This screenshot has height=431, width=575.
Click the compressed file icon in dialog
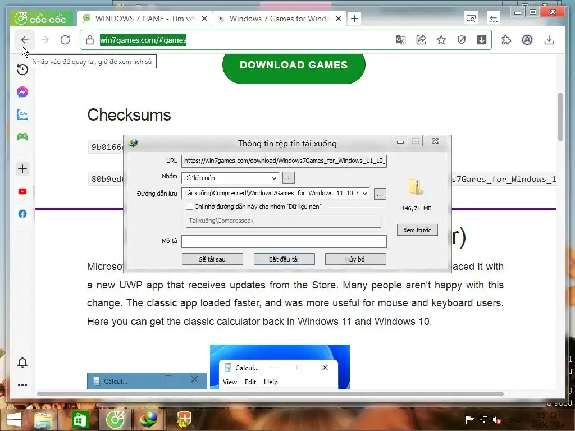tap(416, 187)
